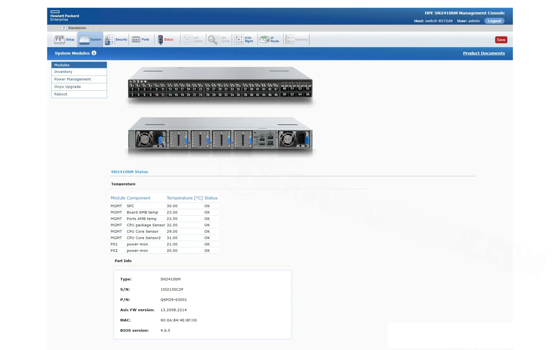
Task: Click the Standalone mode icon
Action: click(x=64, y=28)
